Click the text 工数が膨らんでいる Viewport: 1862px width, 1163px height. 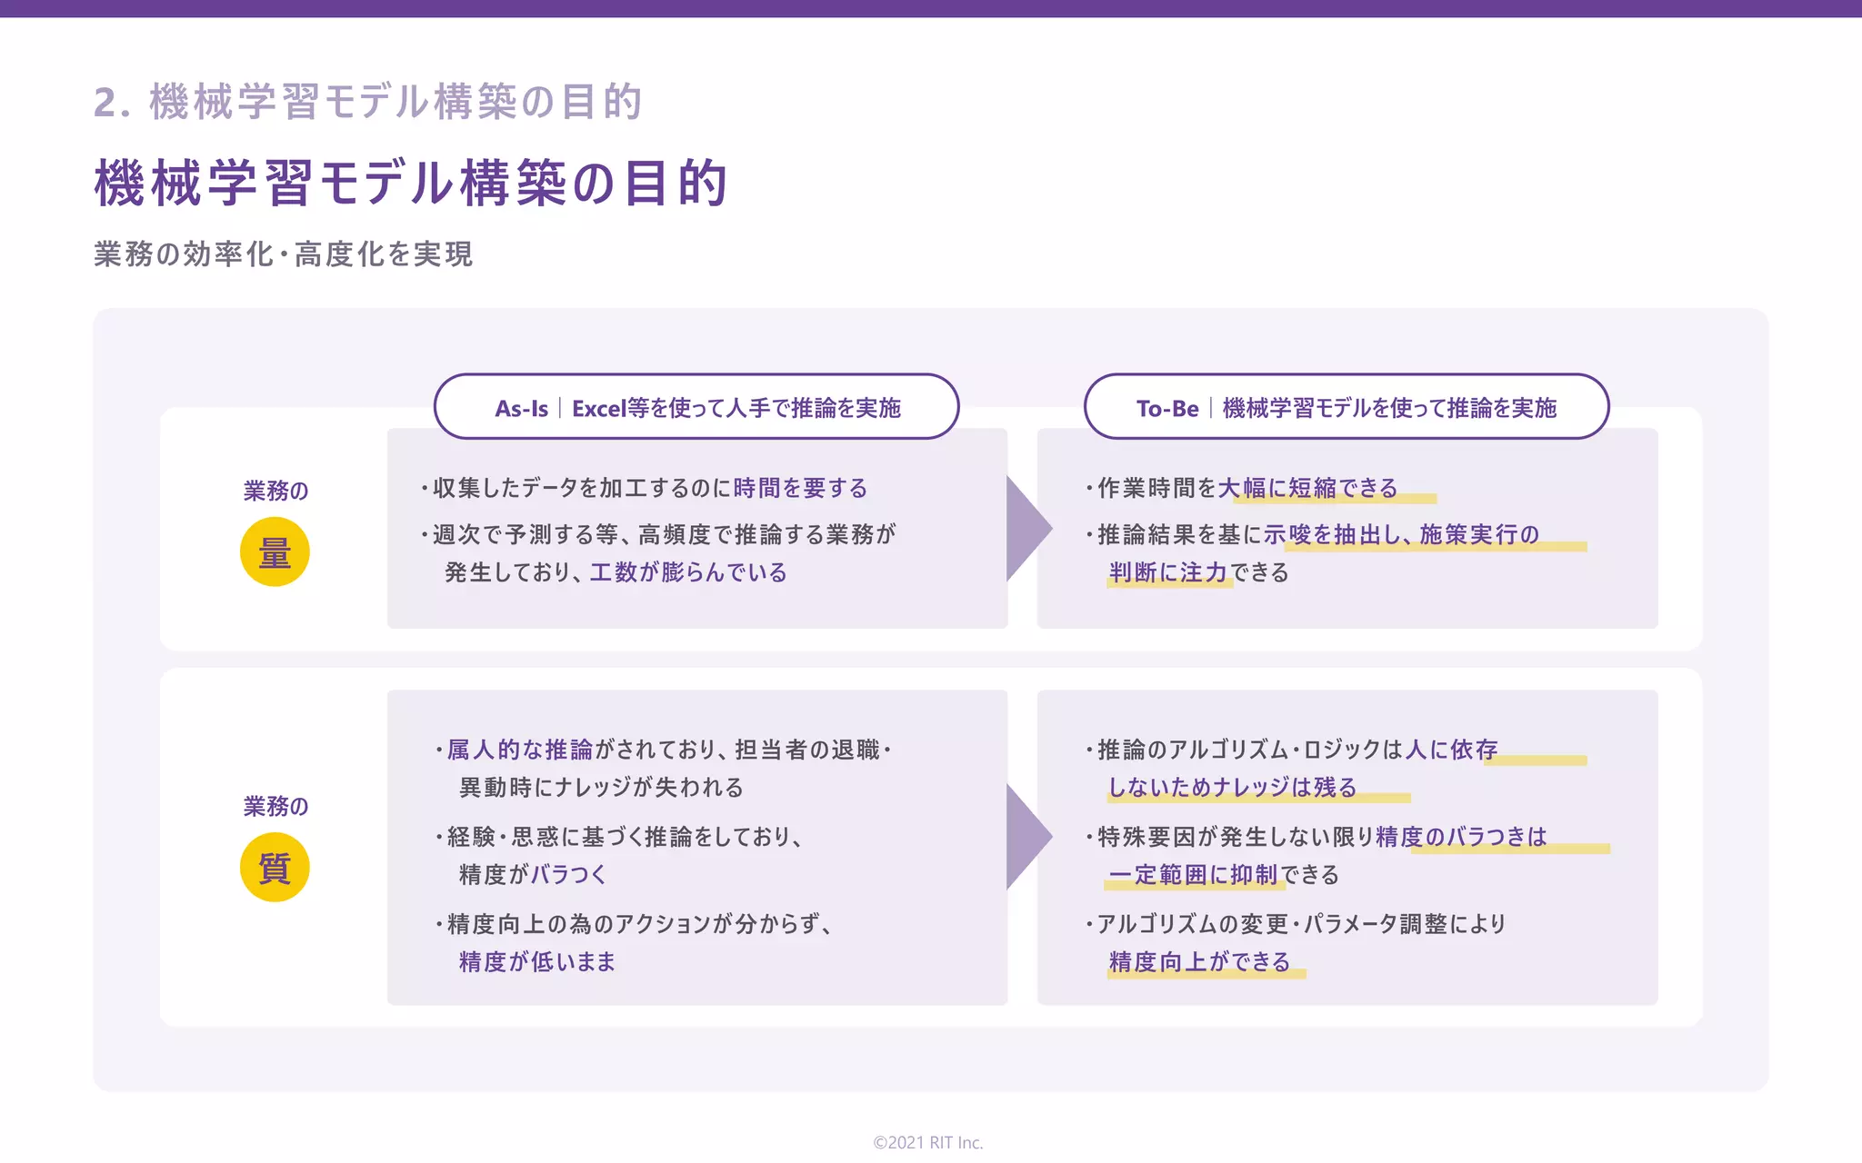[688, 572]
